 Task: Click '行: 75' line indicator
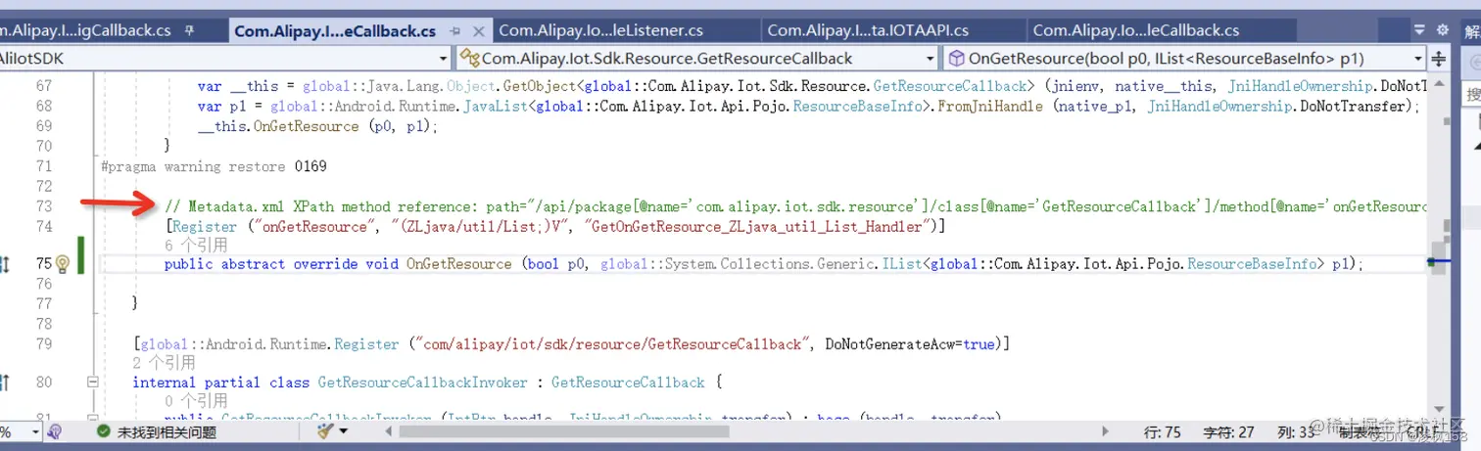(1163, 431)
